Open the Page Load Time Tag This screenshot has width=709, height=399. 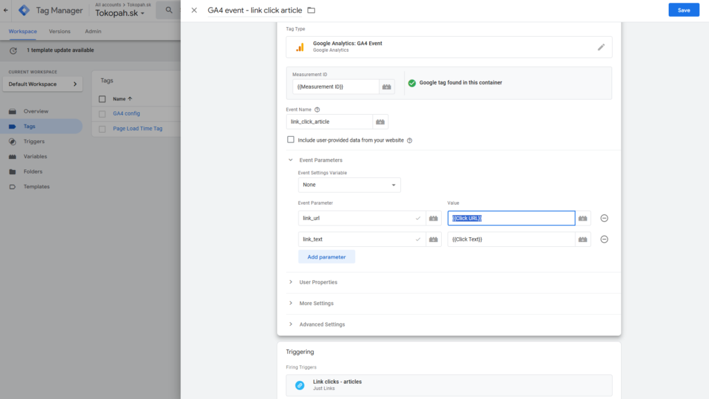click(138, 128)
